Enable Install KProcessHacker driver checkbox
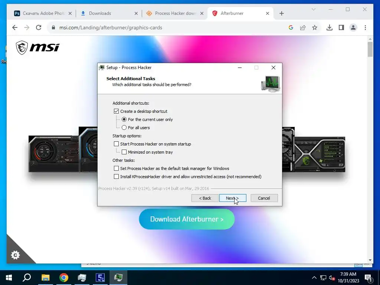Screen dimensions: 380x285 (116, 177)
